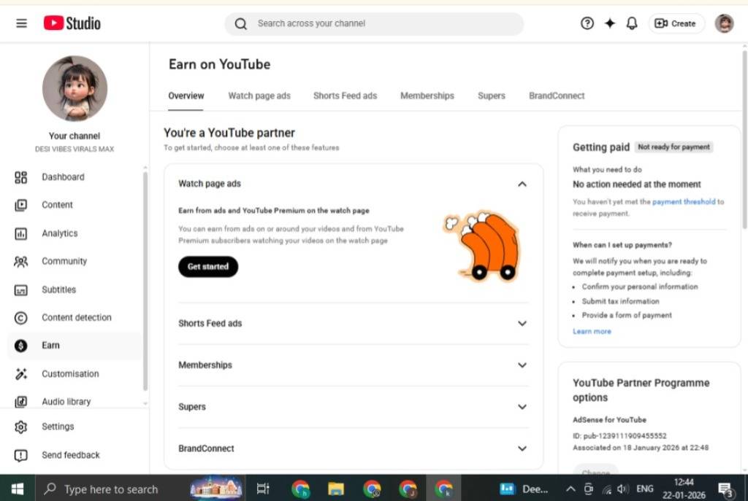748x501 pixels.
Task: Open the Ask Studio sparkle icon
Action: point(610,23)
